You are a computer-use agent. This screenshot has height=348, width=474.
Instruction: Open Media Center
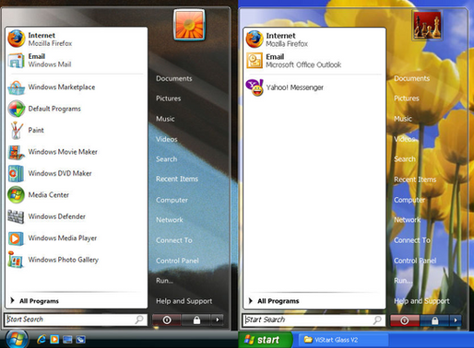[x=76, y=195]
